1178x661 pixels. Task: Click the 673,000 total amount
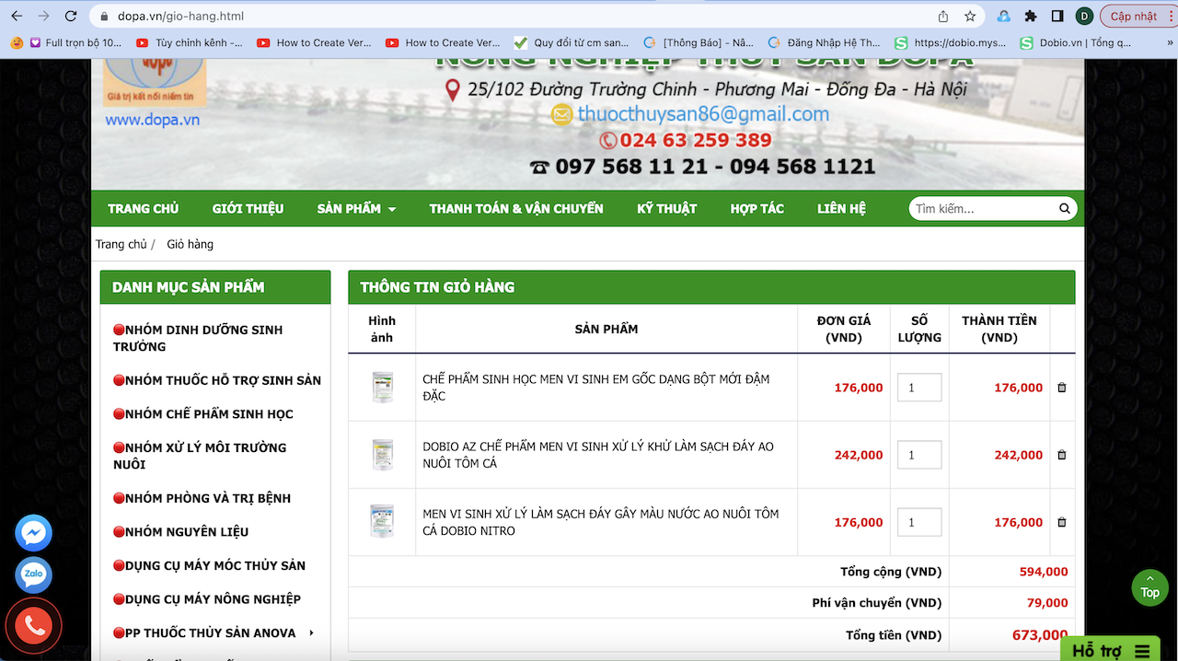tap(1040, 635)
